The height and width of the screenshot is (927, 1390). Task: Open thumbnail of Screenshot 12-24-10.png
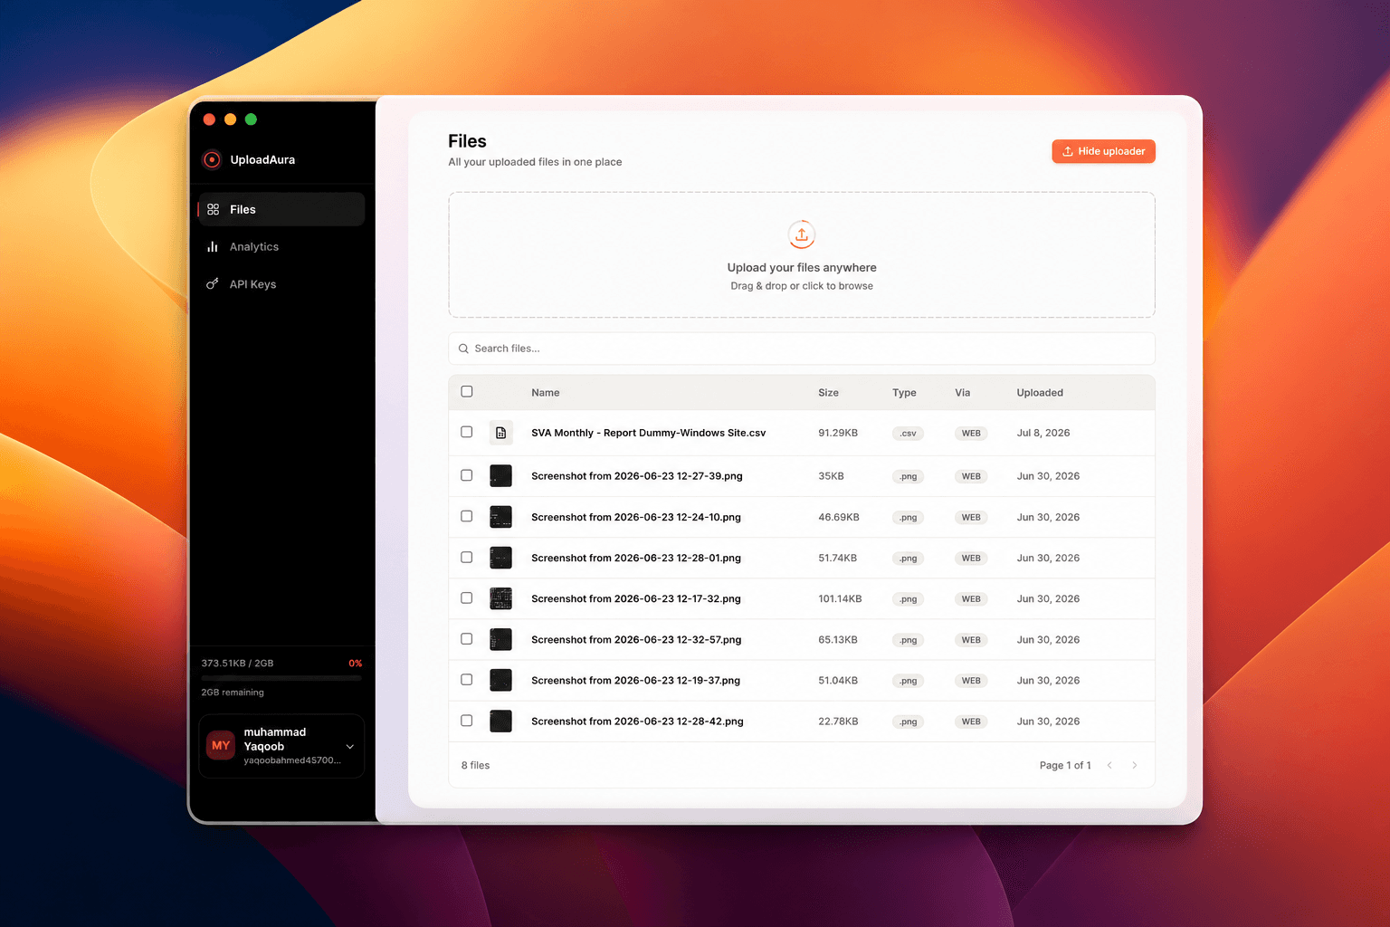[x=500, y=517]
